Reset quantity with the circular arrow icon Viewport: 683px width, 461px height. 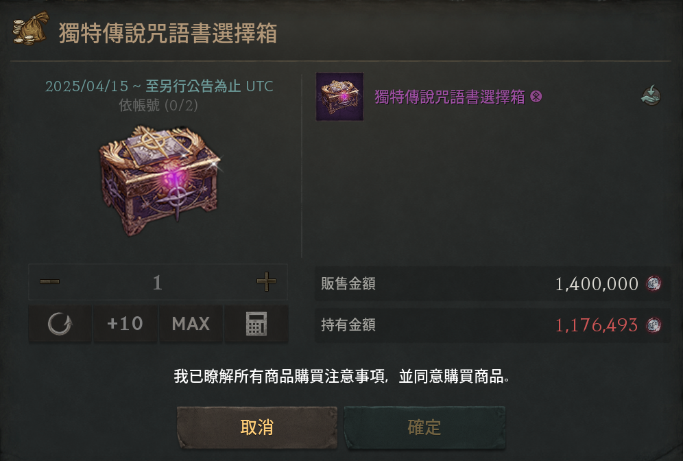60,324
